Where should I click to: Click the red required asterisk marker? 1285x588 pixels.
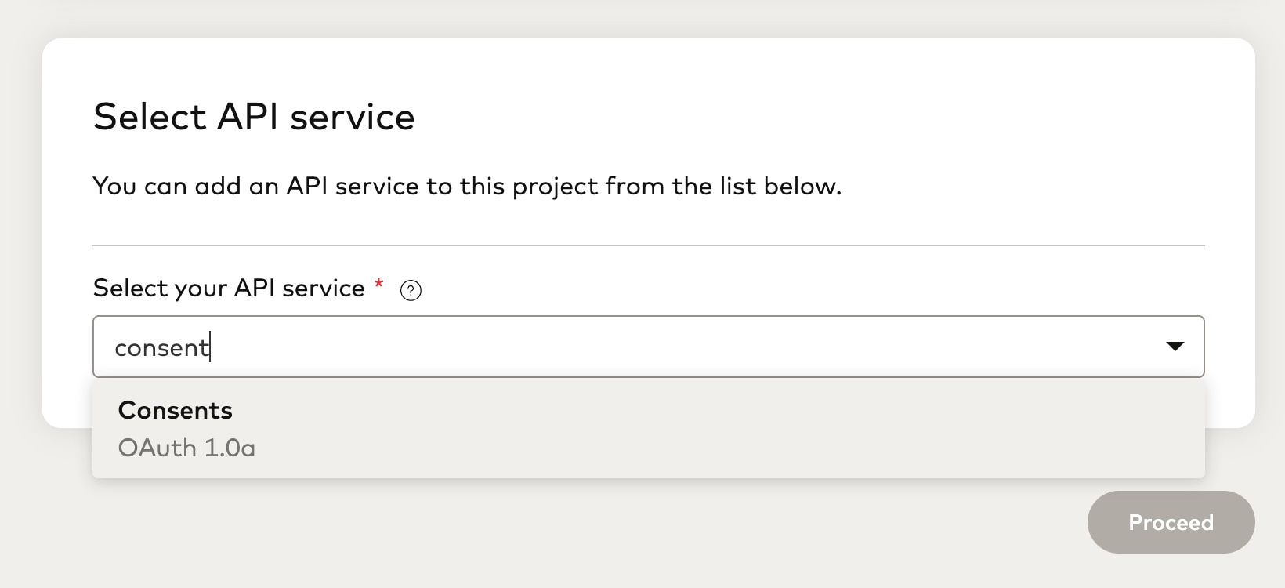tap(379, 284)
